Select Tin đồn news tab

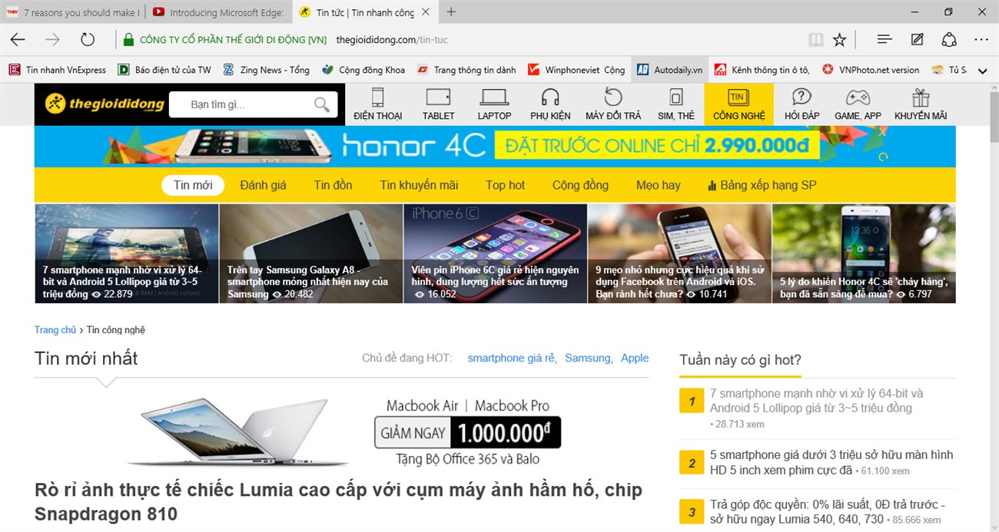pyautogui.click(x=333, y=185)
